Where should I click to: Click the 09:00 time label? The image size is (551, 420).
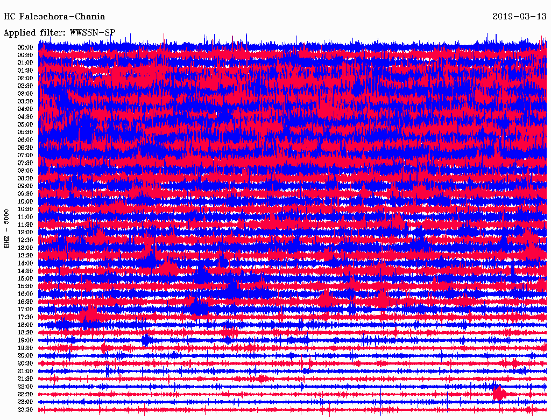pyautogui.click(x=25, y=186)
